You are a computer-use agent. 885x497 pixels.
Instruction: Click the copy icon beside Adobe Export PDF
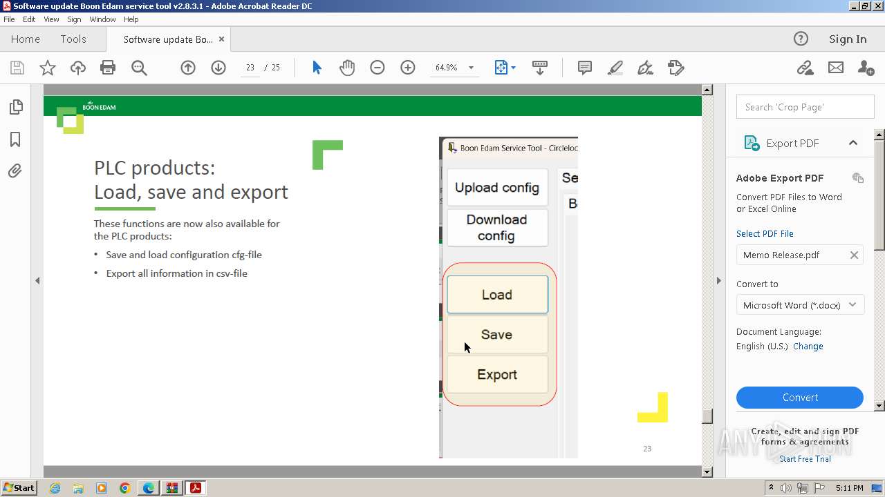pyautogui.click(x=858, y=178)
